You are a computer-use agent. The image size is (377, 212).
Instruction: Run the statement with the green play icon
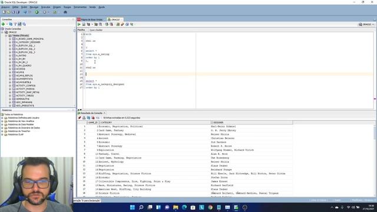tap(79, 24)
